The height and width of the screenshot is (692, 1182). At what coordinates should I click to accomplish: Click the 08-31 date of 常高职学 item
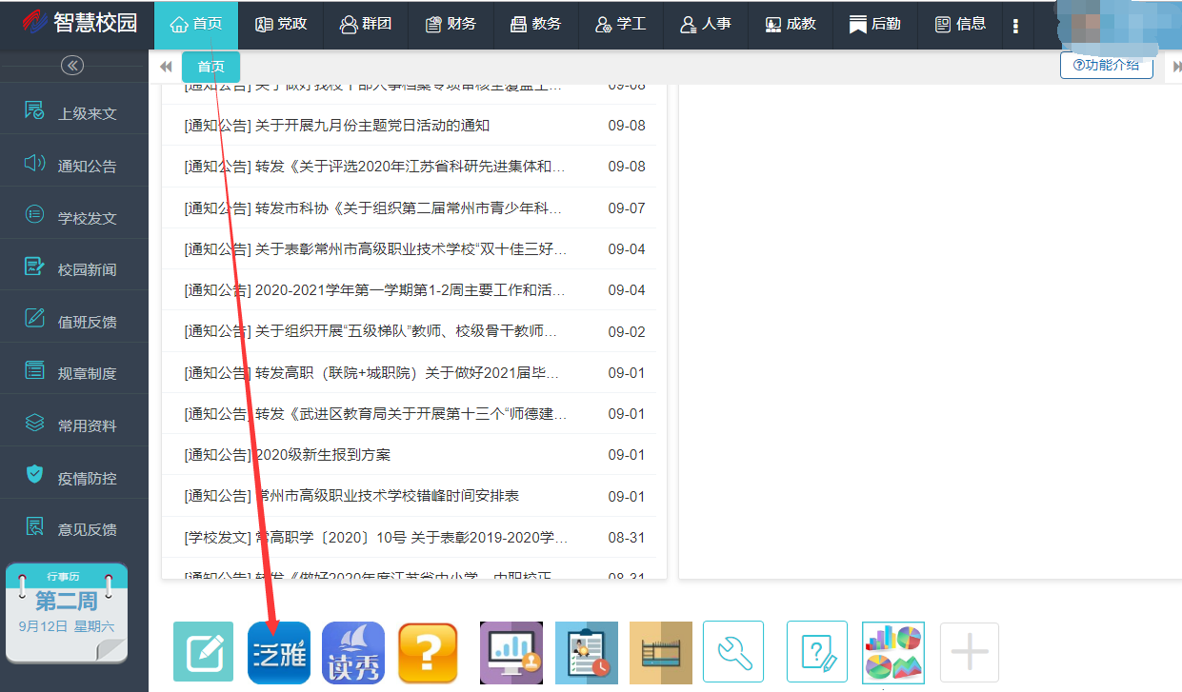tap(627, 538)
